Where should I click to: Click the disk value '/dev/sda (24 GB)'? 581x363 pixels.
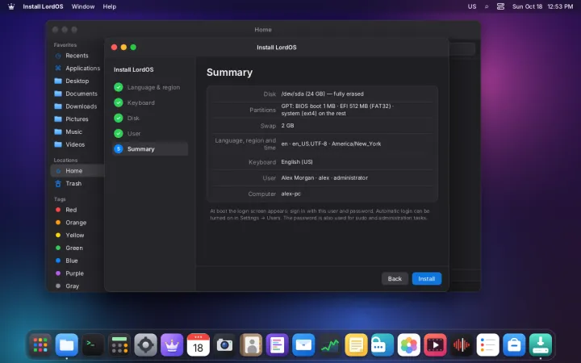303,94
